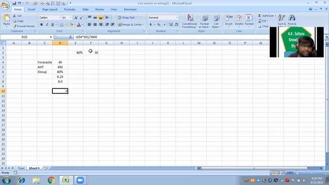Switch to the Formulas tab
Screen dimensions: 329x185
coord(69,9)
